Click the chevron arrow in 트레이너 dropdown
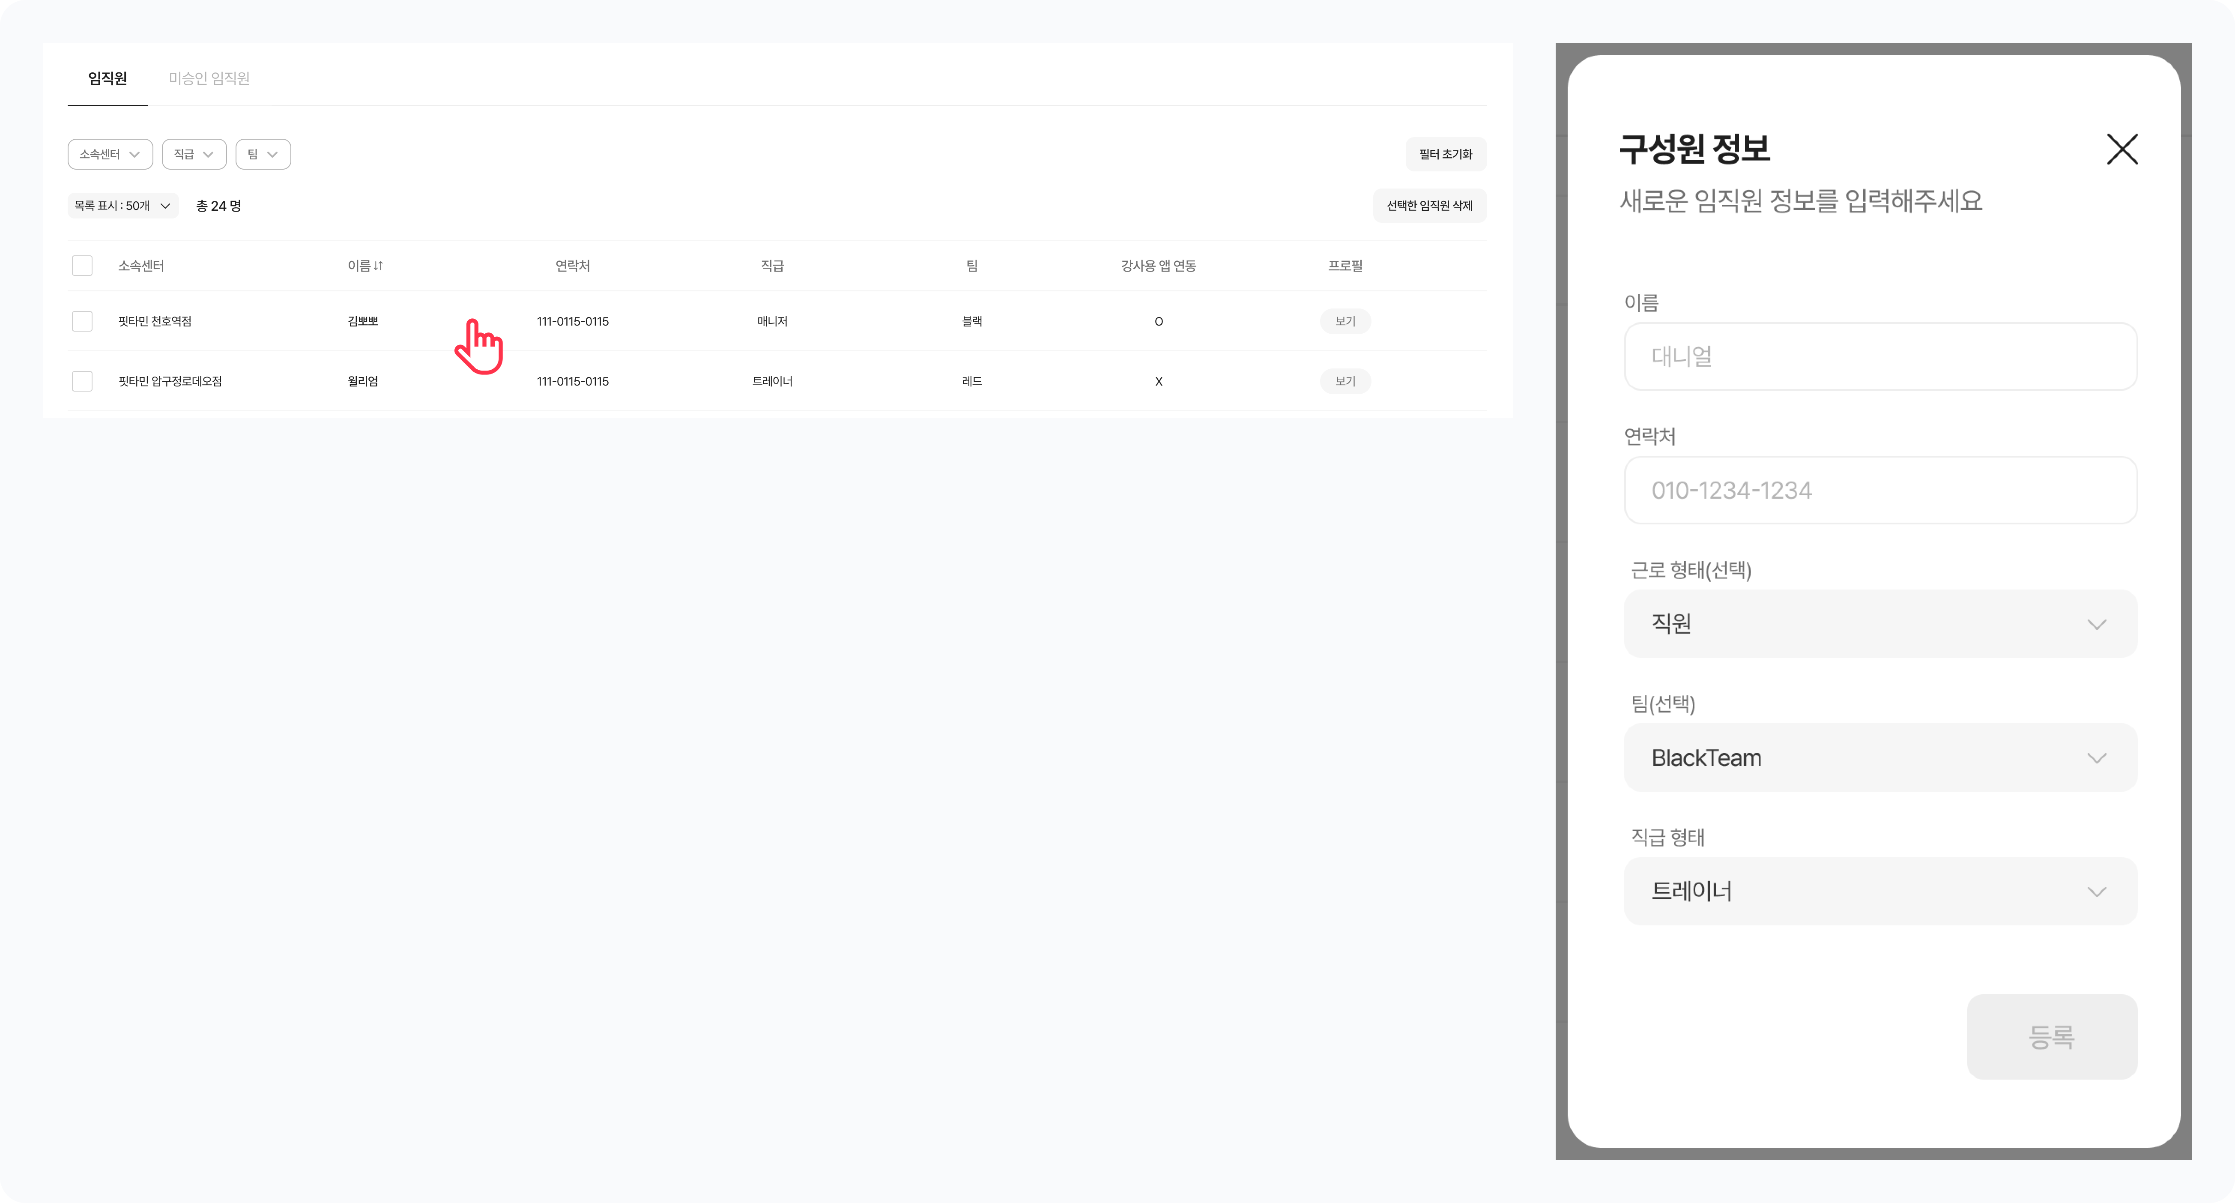Viewport: 2235px width, 1203px height. tap(2096, 892)
